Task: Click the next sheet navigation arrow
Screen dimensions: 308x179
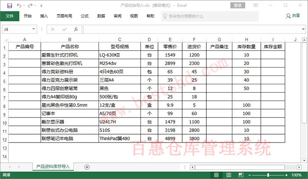Action: pyautogui.click(x=19, y=167)
